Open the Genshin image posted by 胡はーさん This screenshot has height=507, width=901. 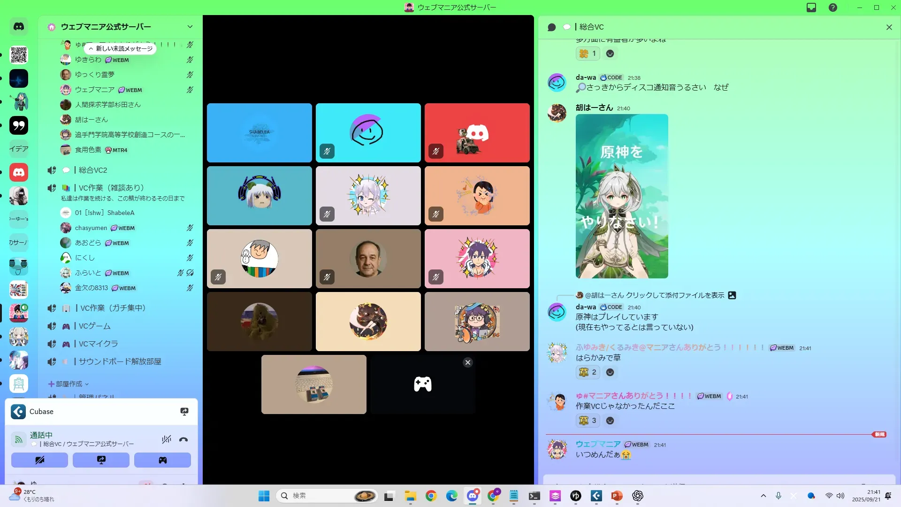621,196
